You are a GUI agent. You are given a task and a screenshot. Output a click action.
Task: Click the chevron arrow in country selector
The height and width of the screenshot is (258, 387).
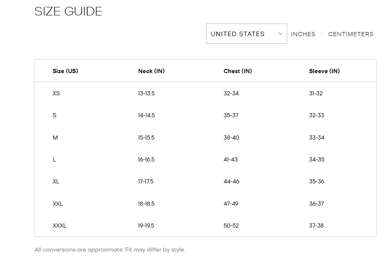click(280, 34)
